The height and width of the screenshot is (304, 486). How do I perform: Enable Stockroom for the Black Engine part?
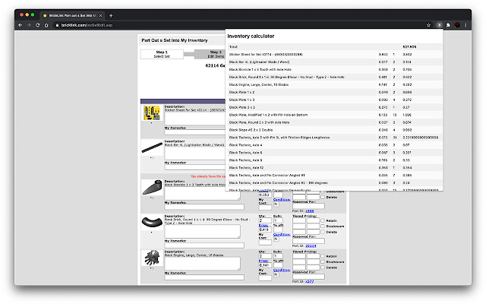[323, 261]
